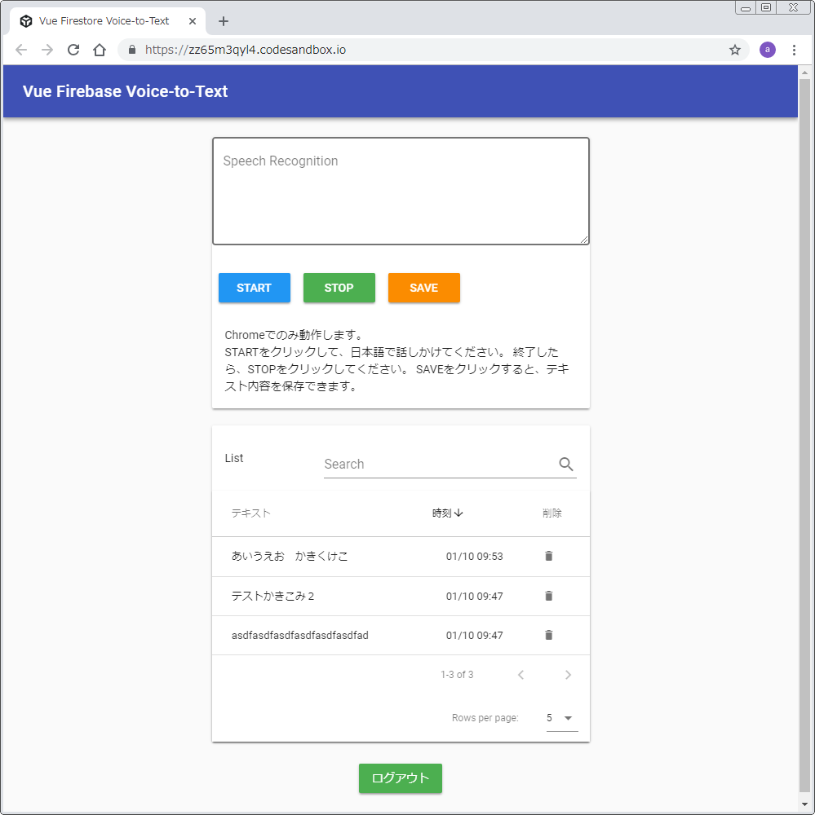
Task: Click the 削除 column header
Action: click(x=551, y=513)
